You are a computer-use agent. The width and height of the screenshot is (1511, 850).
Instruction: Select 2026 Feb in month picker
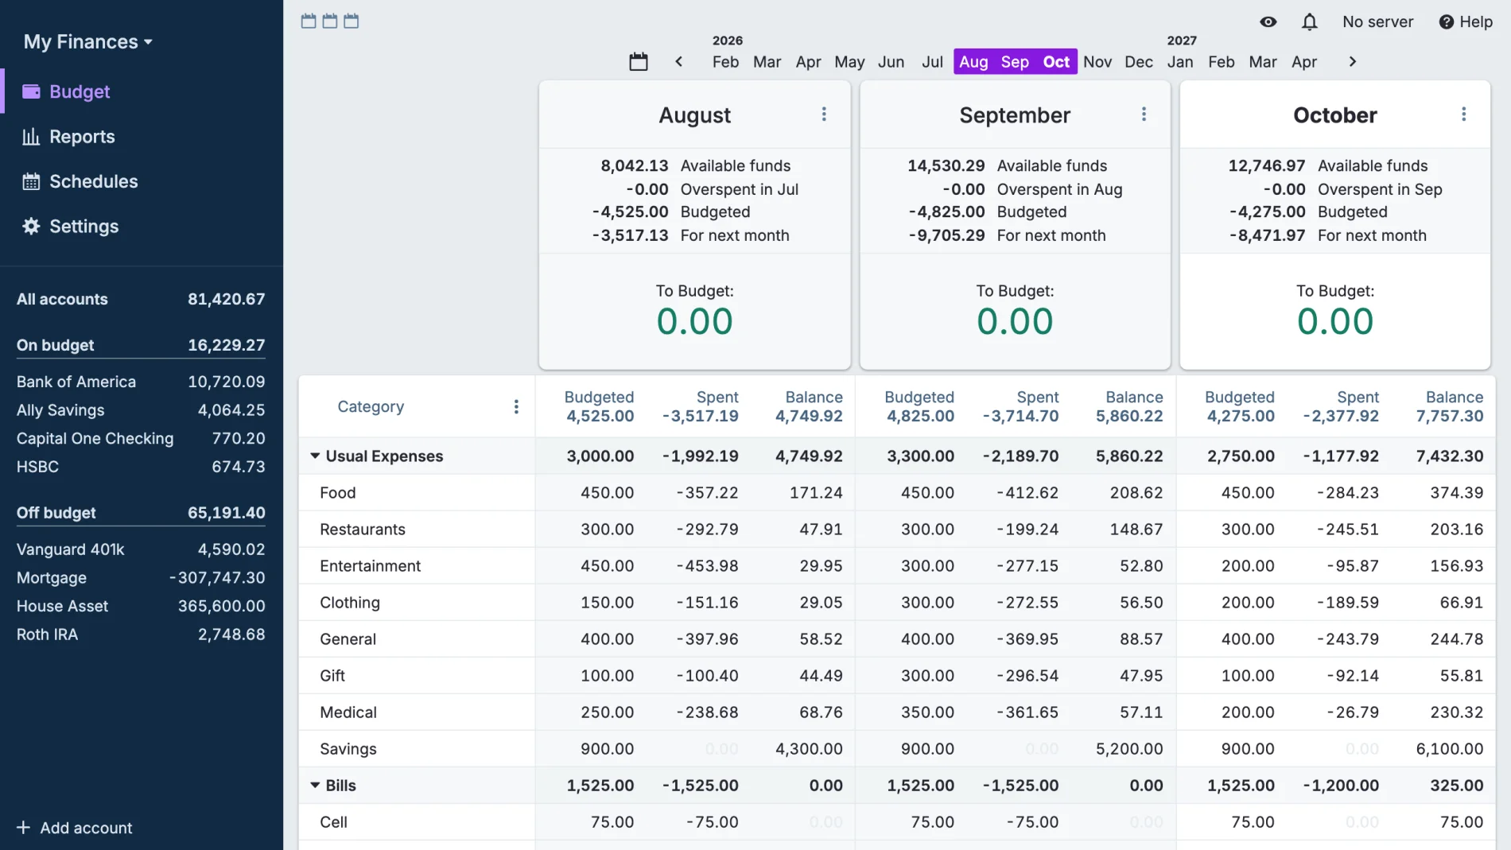pos(725,62)
